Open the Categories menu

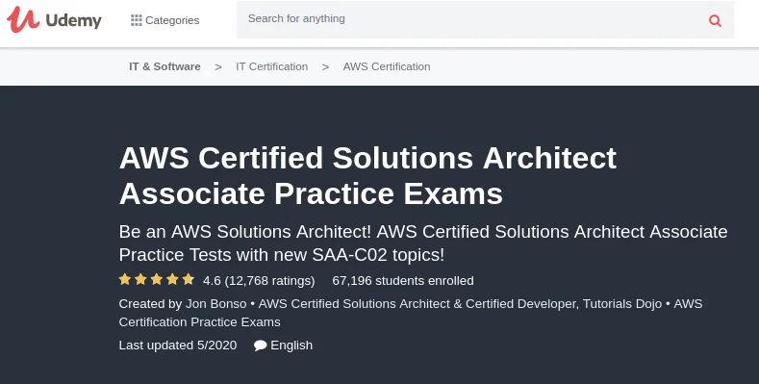pyautogui.click(x=165, y=20)
